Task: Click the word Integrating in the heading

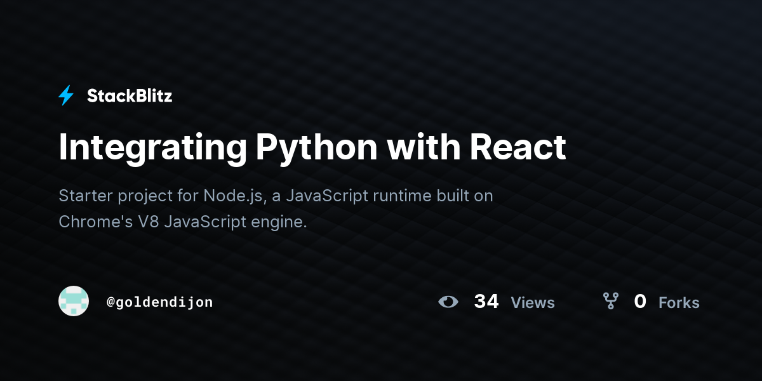Action: pyautogui.click(x=152, y=147)
